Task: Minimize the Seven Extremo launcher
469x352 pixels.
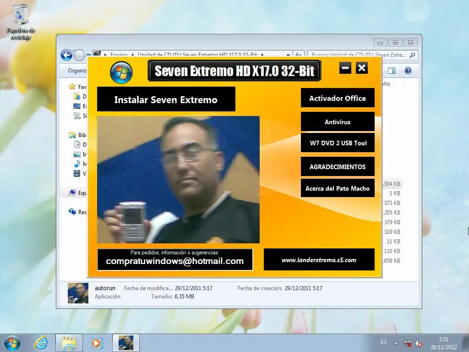Action: [x=345, y=68]
